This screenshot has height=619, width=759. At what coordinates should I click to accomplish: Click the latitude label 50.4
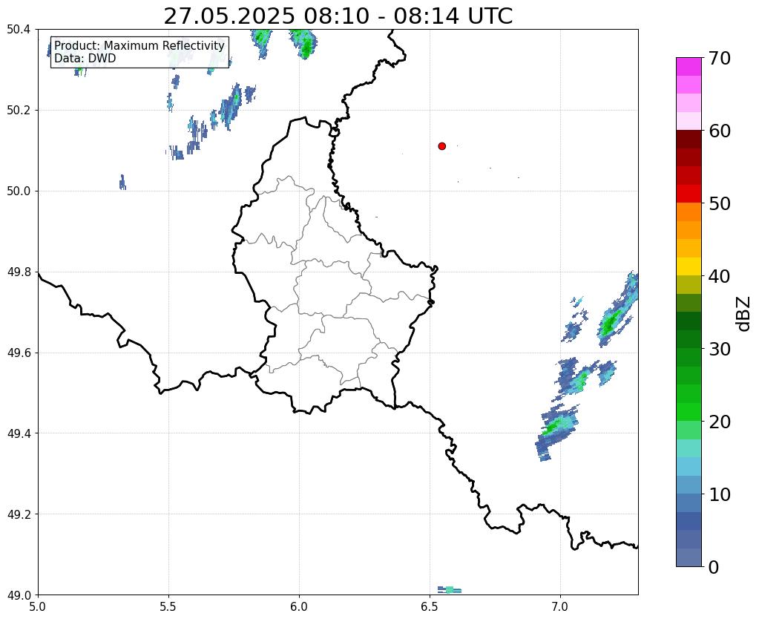[19, 30]
